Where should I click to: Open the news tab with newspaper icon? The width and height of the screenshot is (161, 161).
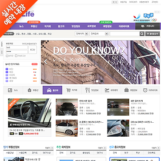click(x=13, y=90)
